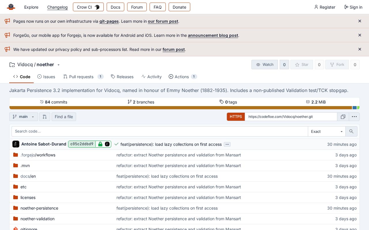The height and width of the screenshot is (230, 369).
Task: Open the .mvn folder
Action: 25,166
